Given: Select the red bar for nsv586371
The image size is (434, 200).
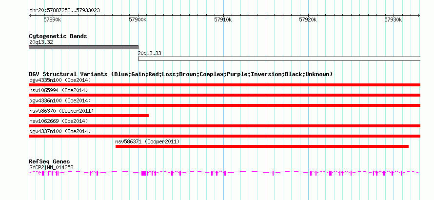Looking at the screenshot, I should click(x=262, y=146).
